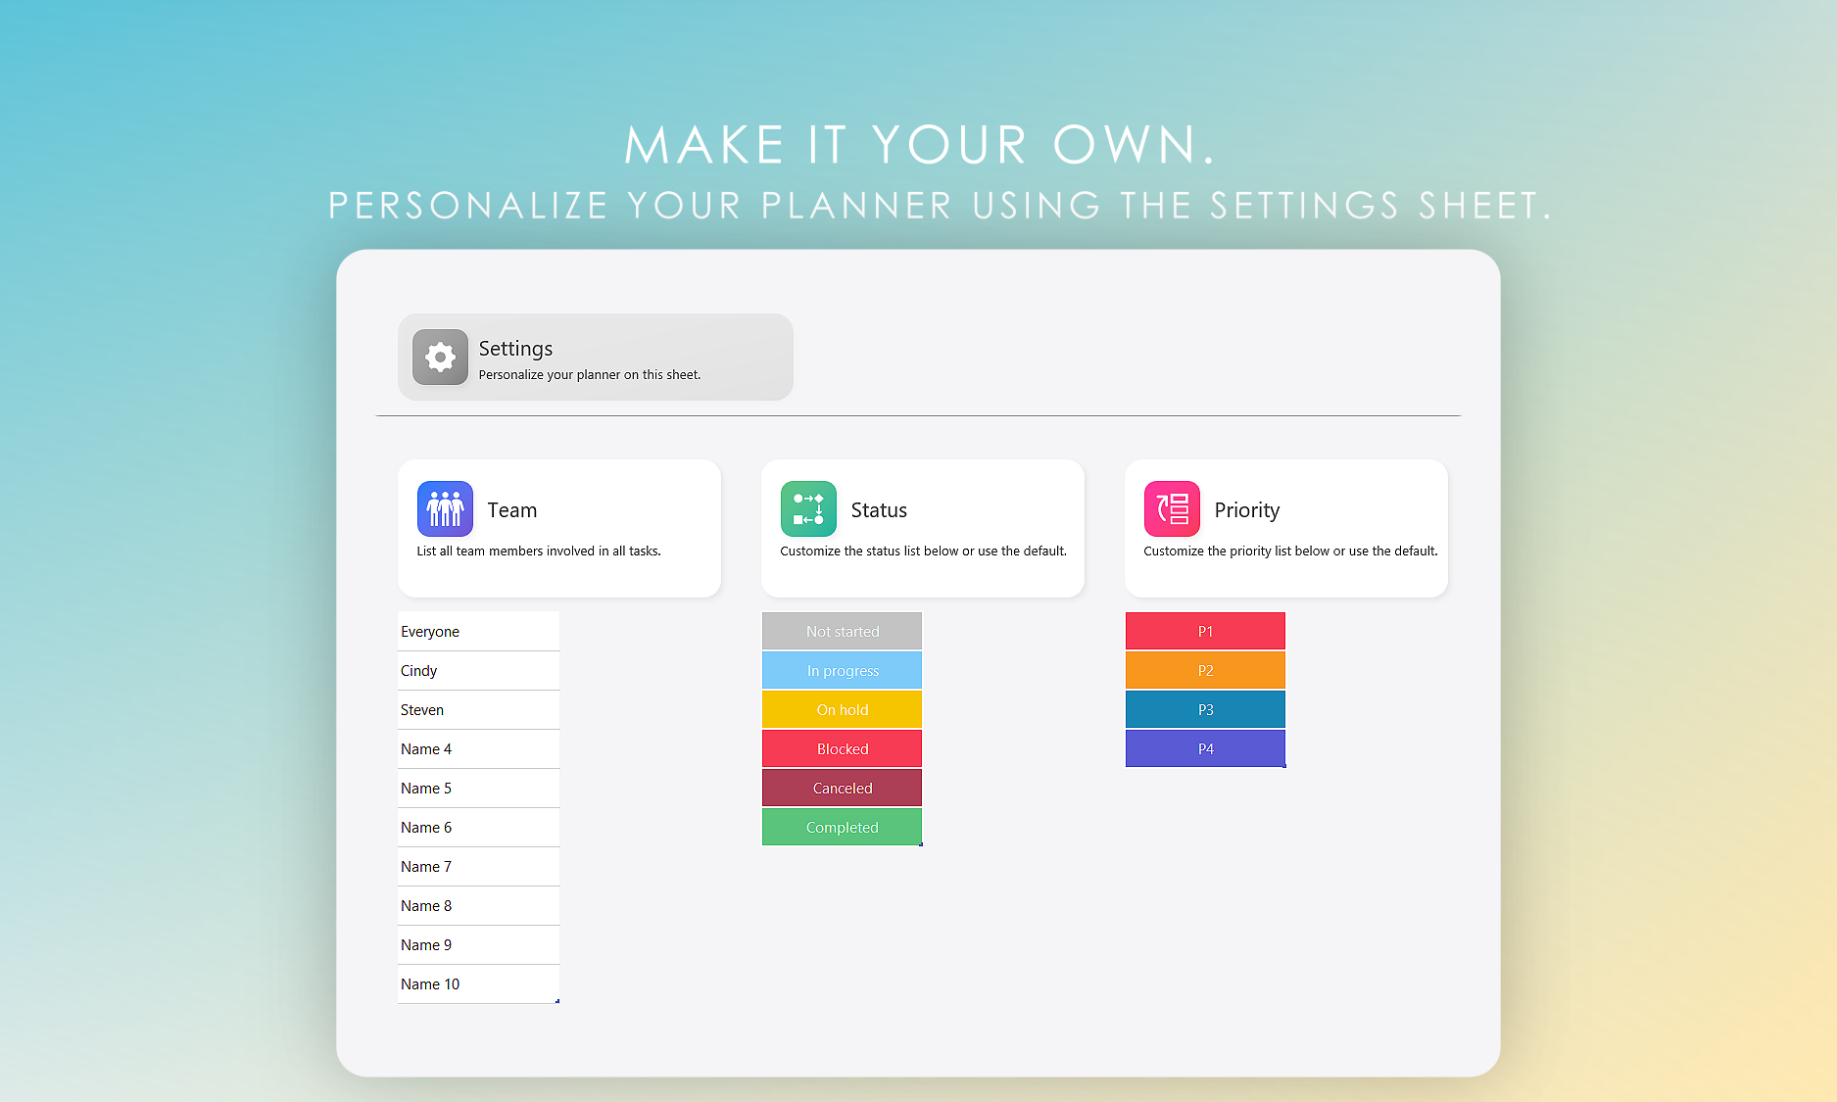Pick the purple P4 priority cell

(1205, 748)
